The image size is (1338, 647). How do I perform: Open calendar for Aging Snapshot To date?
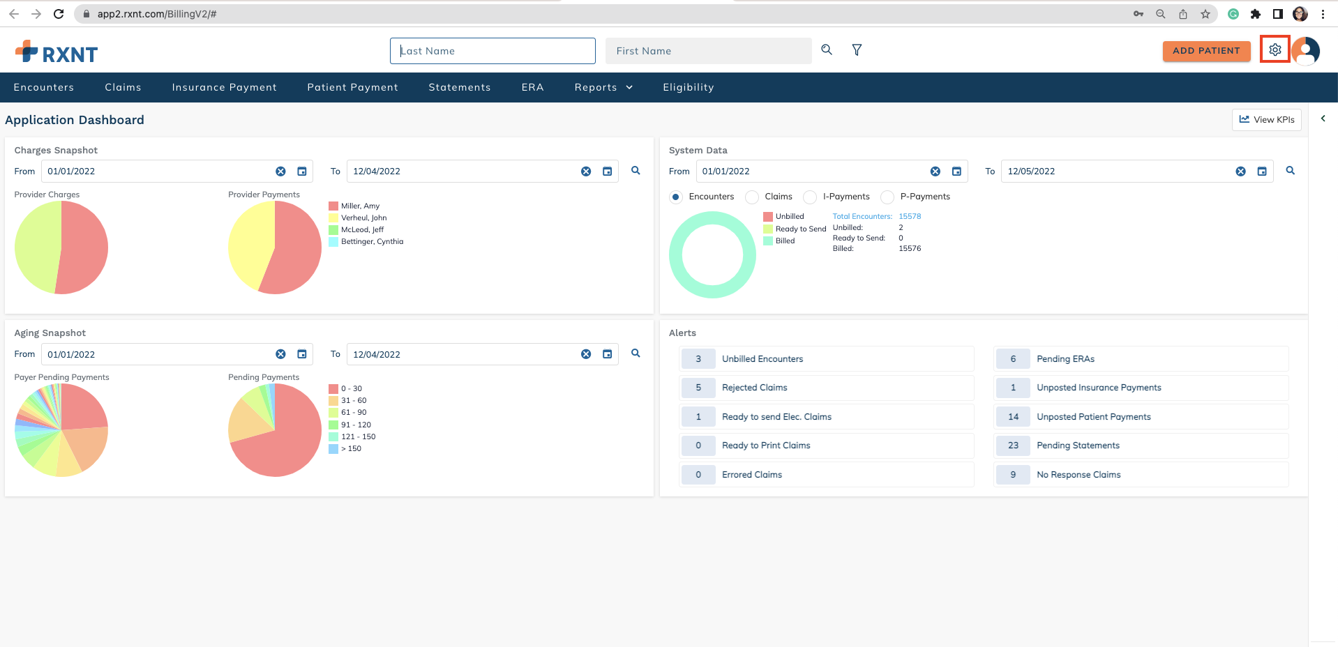coord(608,354)
